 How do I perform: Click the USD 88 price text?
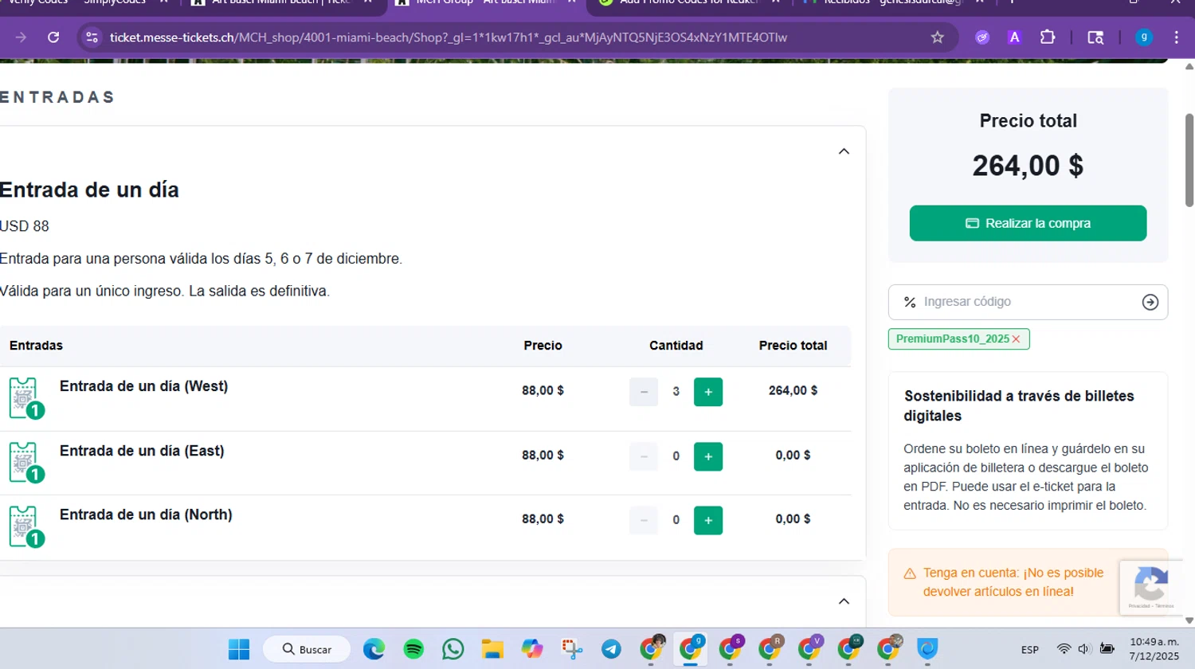[25, 226]
